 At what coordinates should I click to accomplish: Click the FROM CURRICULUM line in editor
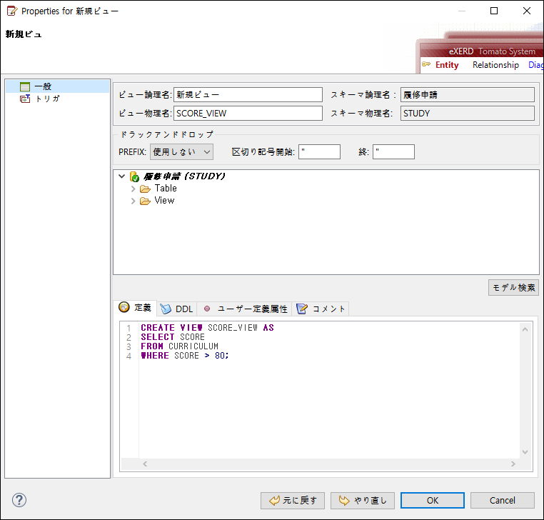tap(180, 346)
